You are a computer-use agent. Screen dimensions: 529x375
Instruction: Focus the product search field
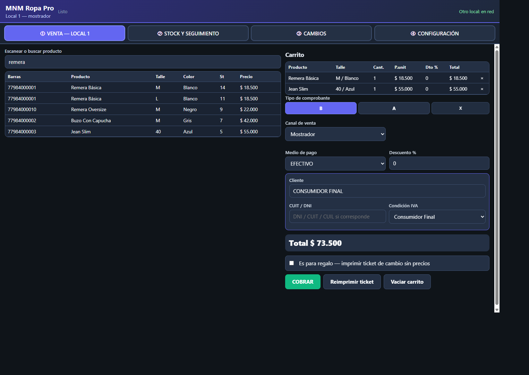143,62
